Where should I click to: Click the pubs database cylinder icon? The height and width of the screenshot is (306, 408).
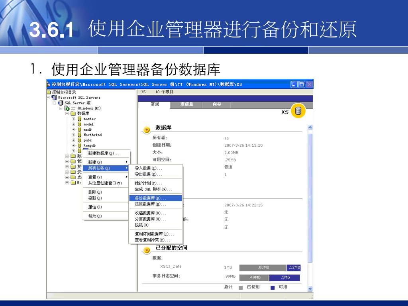pos(80,140)
